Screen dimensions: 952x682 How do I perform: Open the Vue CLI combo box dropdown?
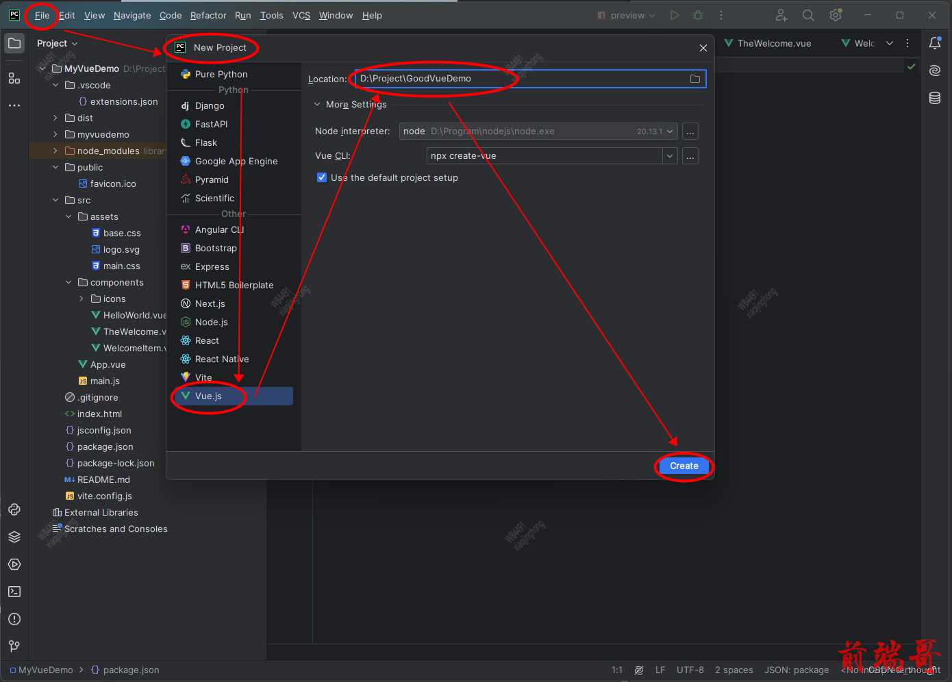coord(670,156)
